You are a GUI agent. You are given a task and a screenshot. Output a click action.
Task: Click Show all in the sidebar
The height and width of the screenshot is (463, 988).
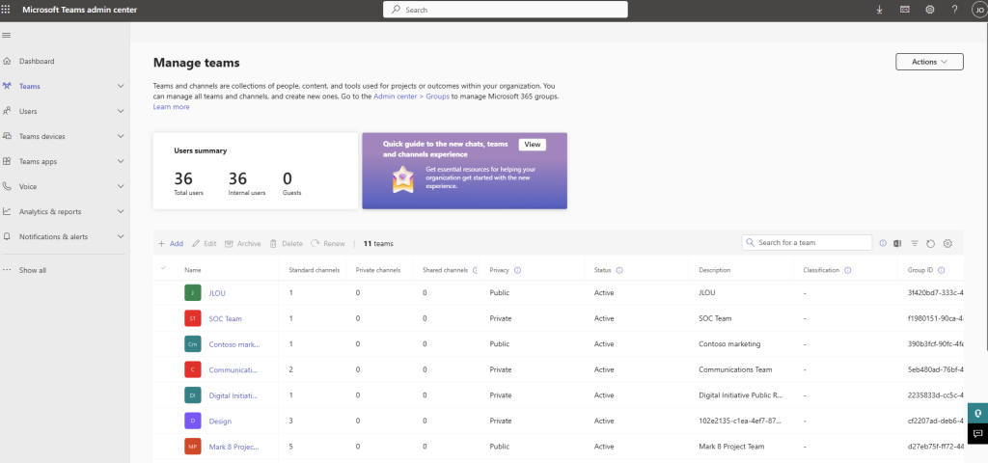tap(32, 270)
